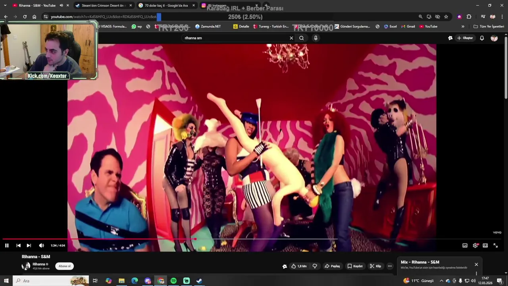Dislike the video with thumbs down

pyautogui.click(x=315, y=266)
